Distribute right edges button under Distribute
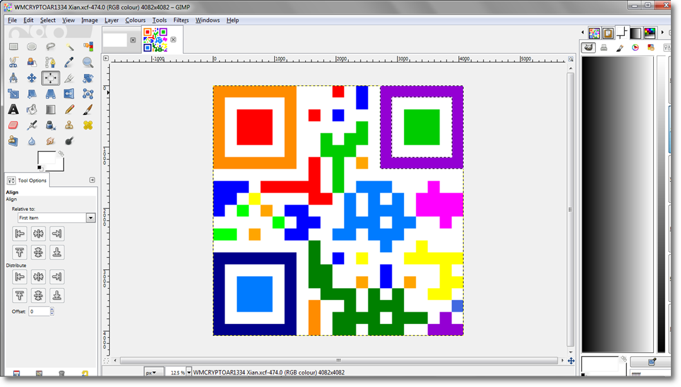Screen dimensions: 681x387 57,277
